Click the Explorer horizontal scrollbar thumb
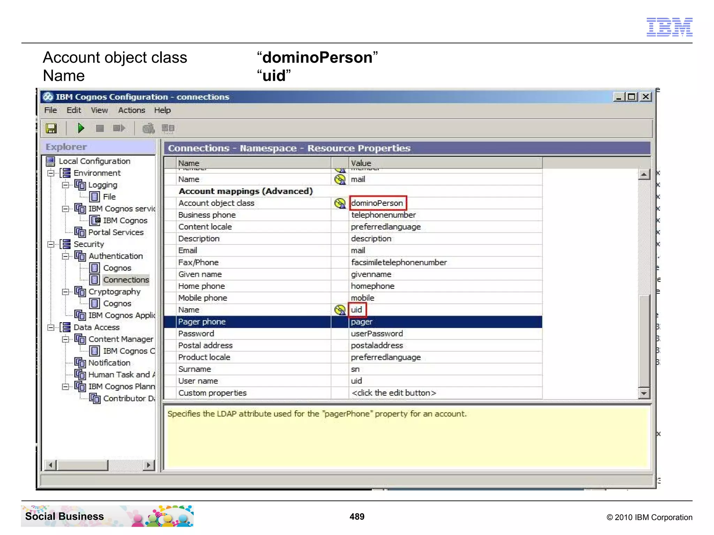 click(83, 465)
